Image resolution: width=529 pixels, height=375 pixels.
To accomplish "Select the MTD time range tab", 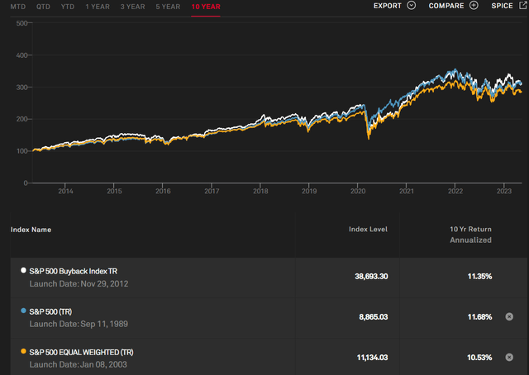I will point(18,7).
